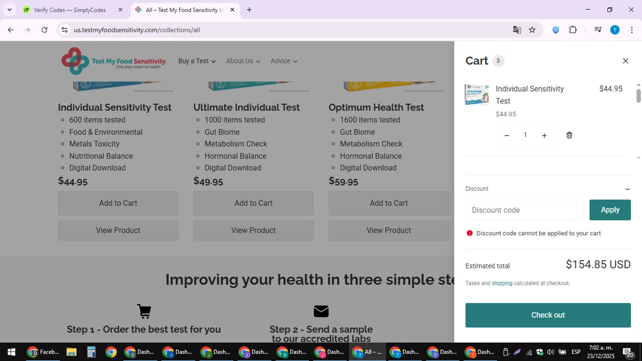Remove Individual Sensitivity Test with trash icon
This screenshot has width=642, height=361.
569,135
